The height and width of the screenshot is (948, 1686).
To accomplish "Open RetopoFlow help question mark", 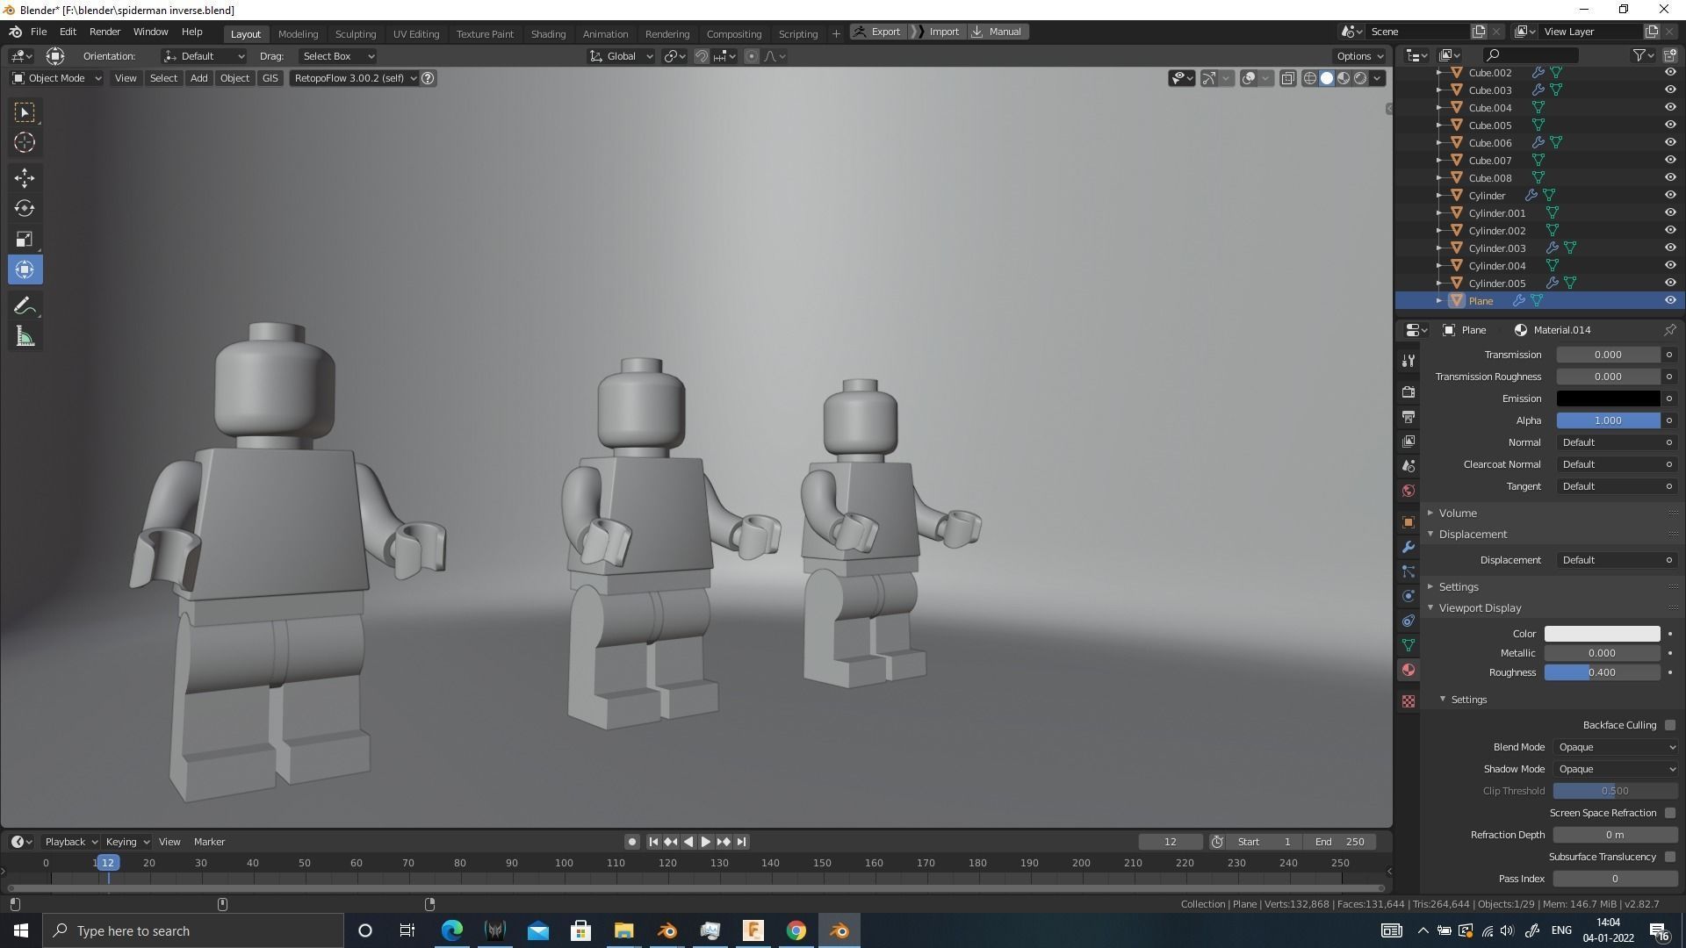I will pyautogui.click(x=428, y=78).
